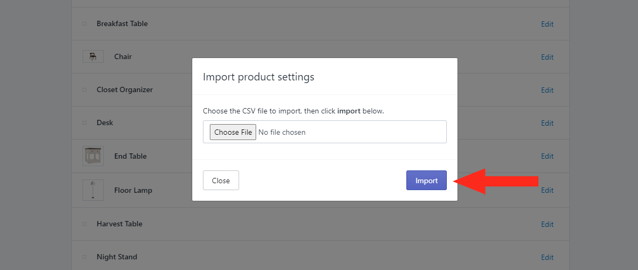
Task: Open Edit link for Harvest Table
Action: pyautogui.click(x=547, y=224)
